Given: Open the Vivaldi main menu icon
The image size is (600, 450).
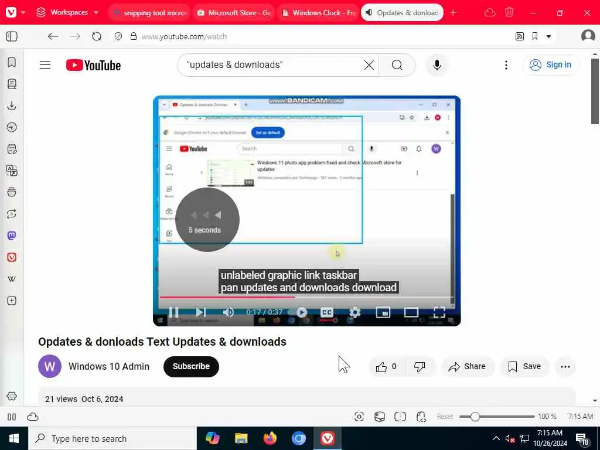Looking at the screenshot, I should point(11,12).
